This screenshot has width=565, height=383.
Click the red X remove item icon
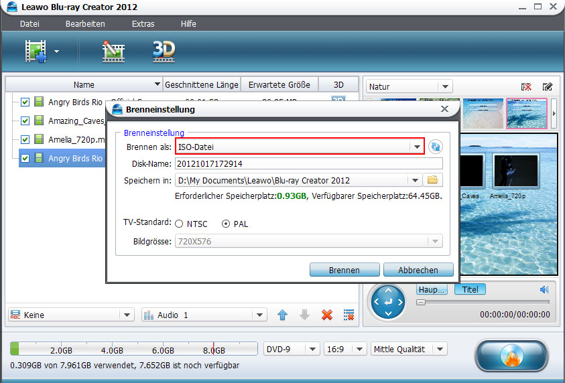point(327,315)
